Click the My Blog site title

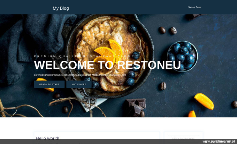coord(61,8)
